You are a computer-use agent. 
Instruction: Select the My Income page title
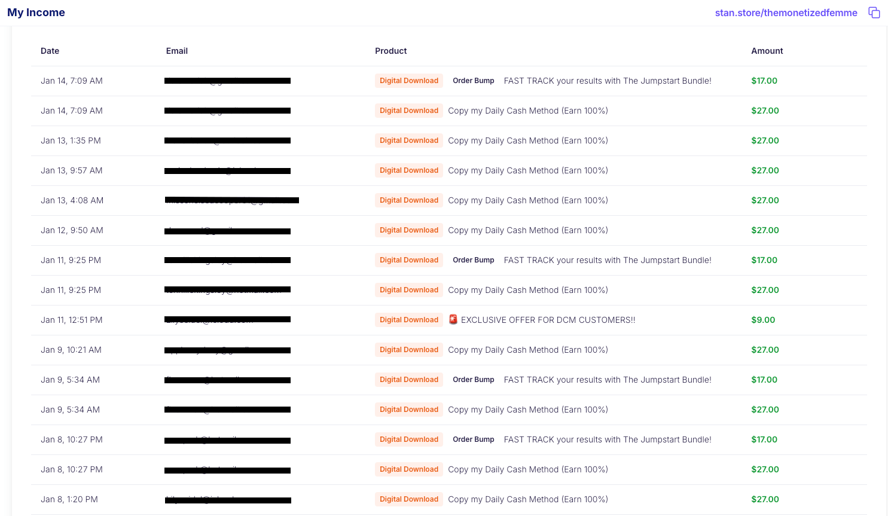[36, 13]
